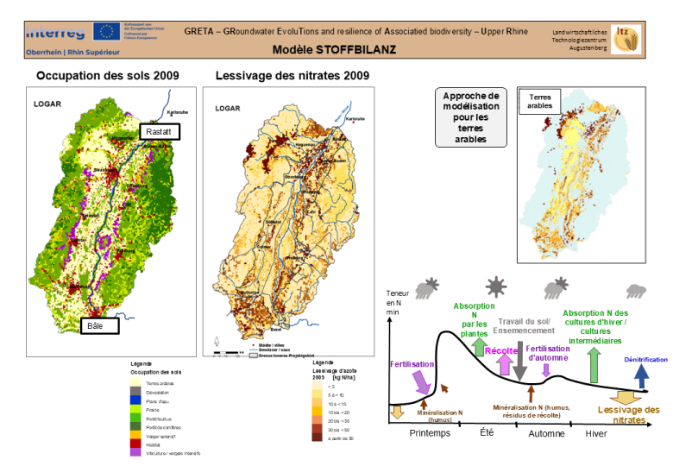Click 'Forêt de conifères' legend text

tap(163, 427)
